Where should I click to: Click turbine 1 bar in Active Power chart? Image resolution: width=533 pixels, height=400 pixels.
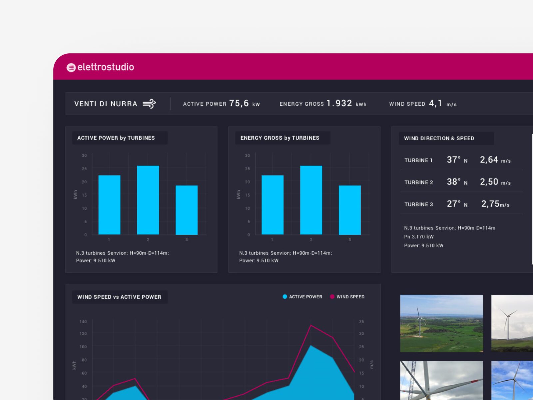pyautogui.click(x=109, y=205)
